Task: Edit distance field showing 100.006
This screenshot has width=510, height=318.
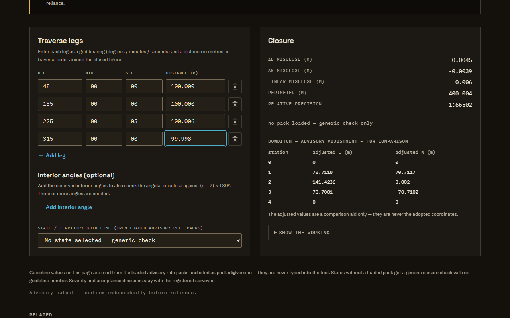Action: click(195, 121)
